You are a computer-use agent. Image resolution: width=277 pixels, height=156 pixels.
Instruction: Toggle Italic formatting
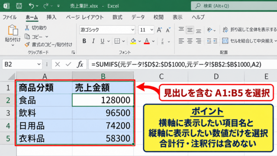pos(93,41)
